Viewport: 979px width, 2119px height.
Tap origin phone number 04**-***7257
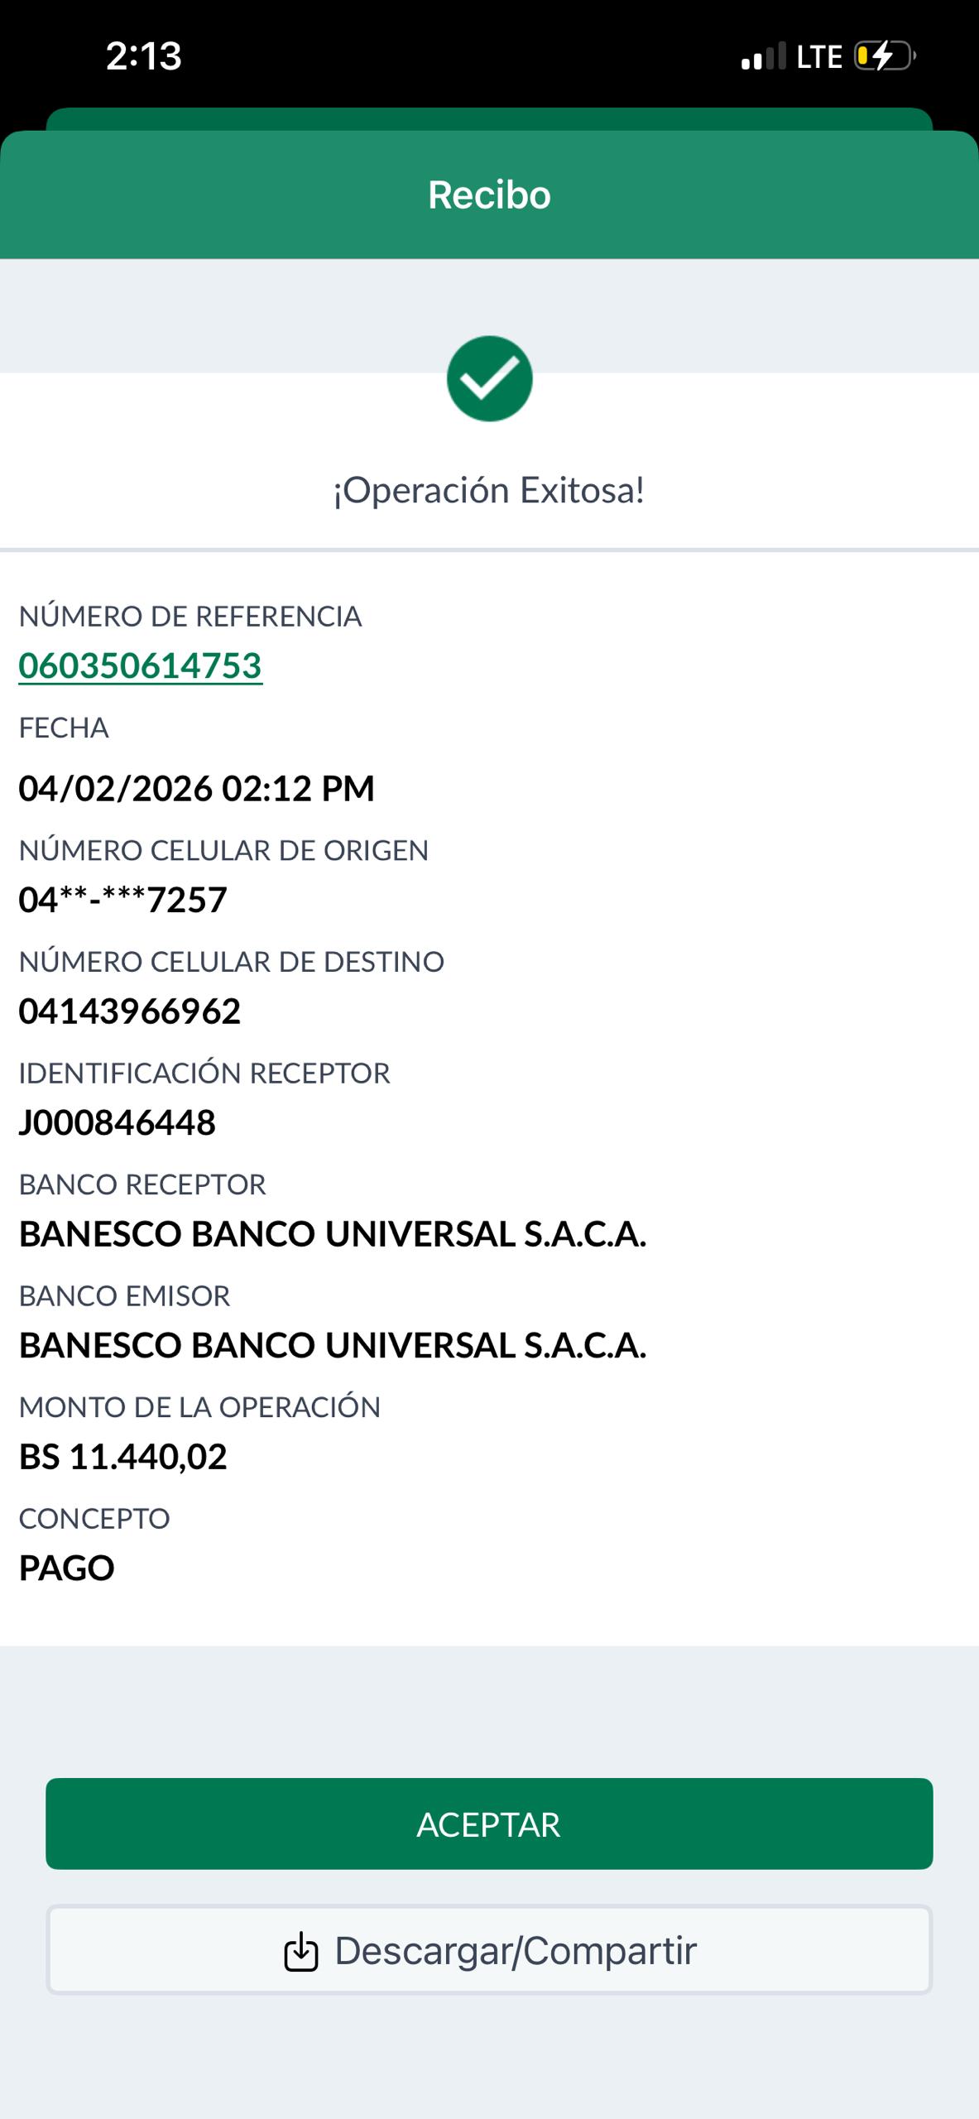123,900
